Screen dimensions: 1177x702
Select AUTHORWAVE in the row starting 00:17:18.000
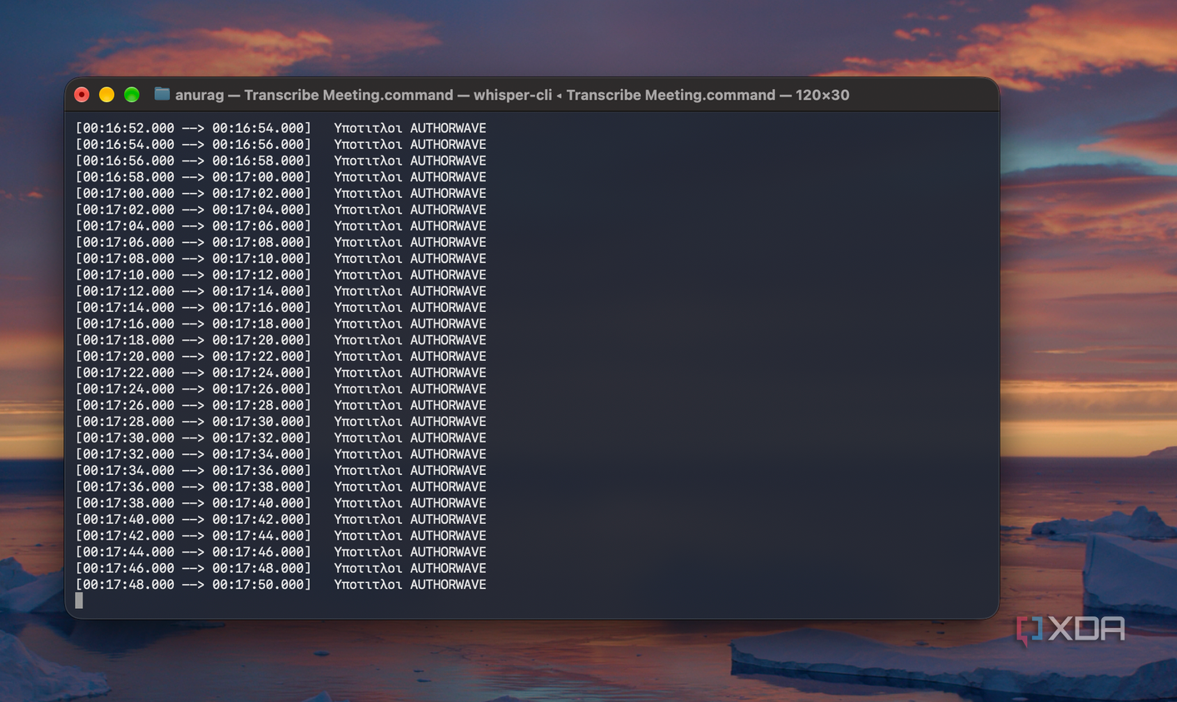(448, 340)
